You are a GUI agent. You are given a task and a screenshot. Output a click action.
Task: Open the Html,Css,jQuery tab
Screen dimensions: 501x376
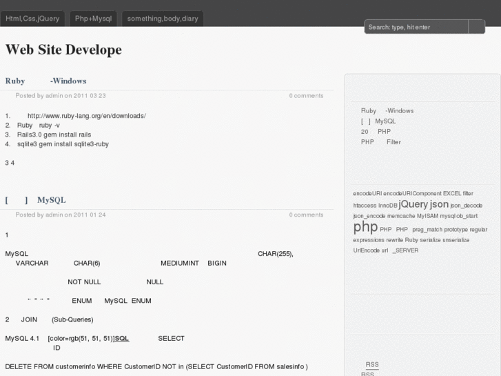coord(32,19)
